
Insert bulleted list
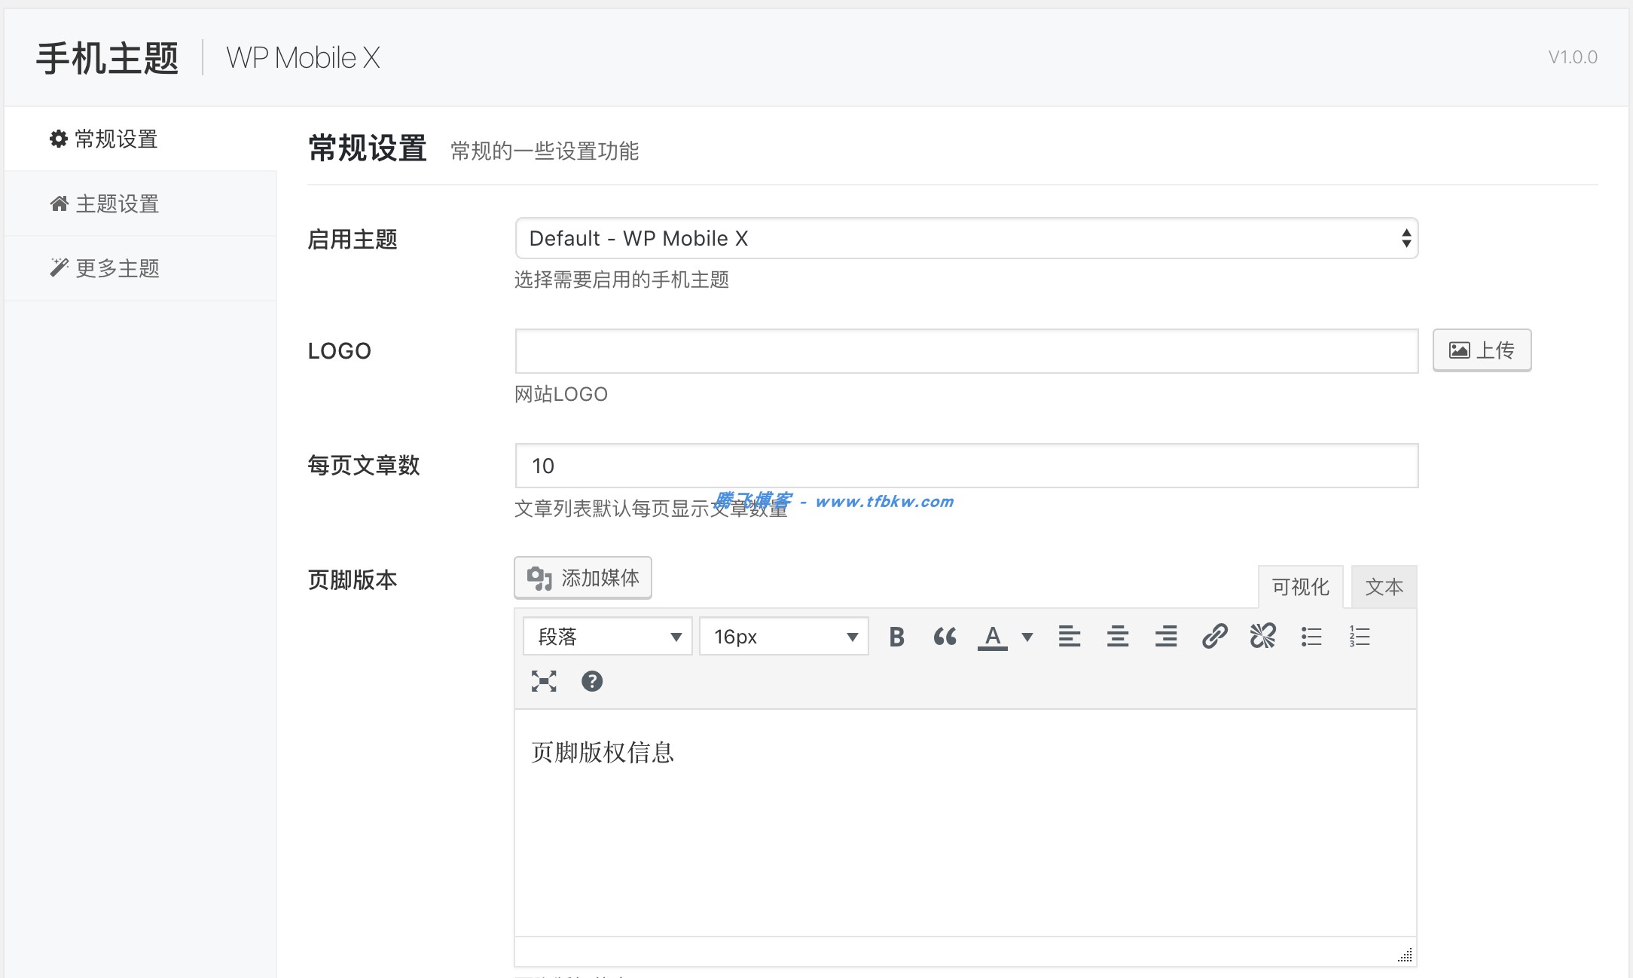1311,637
